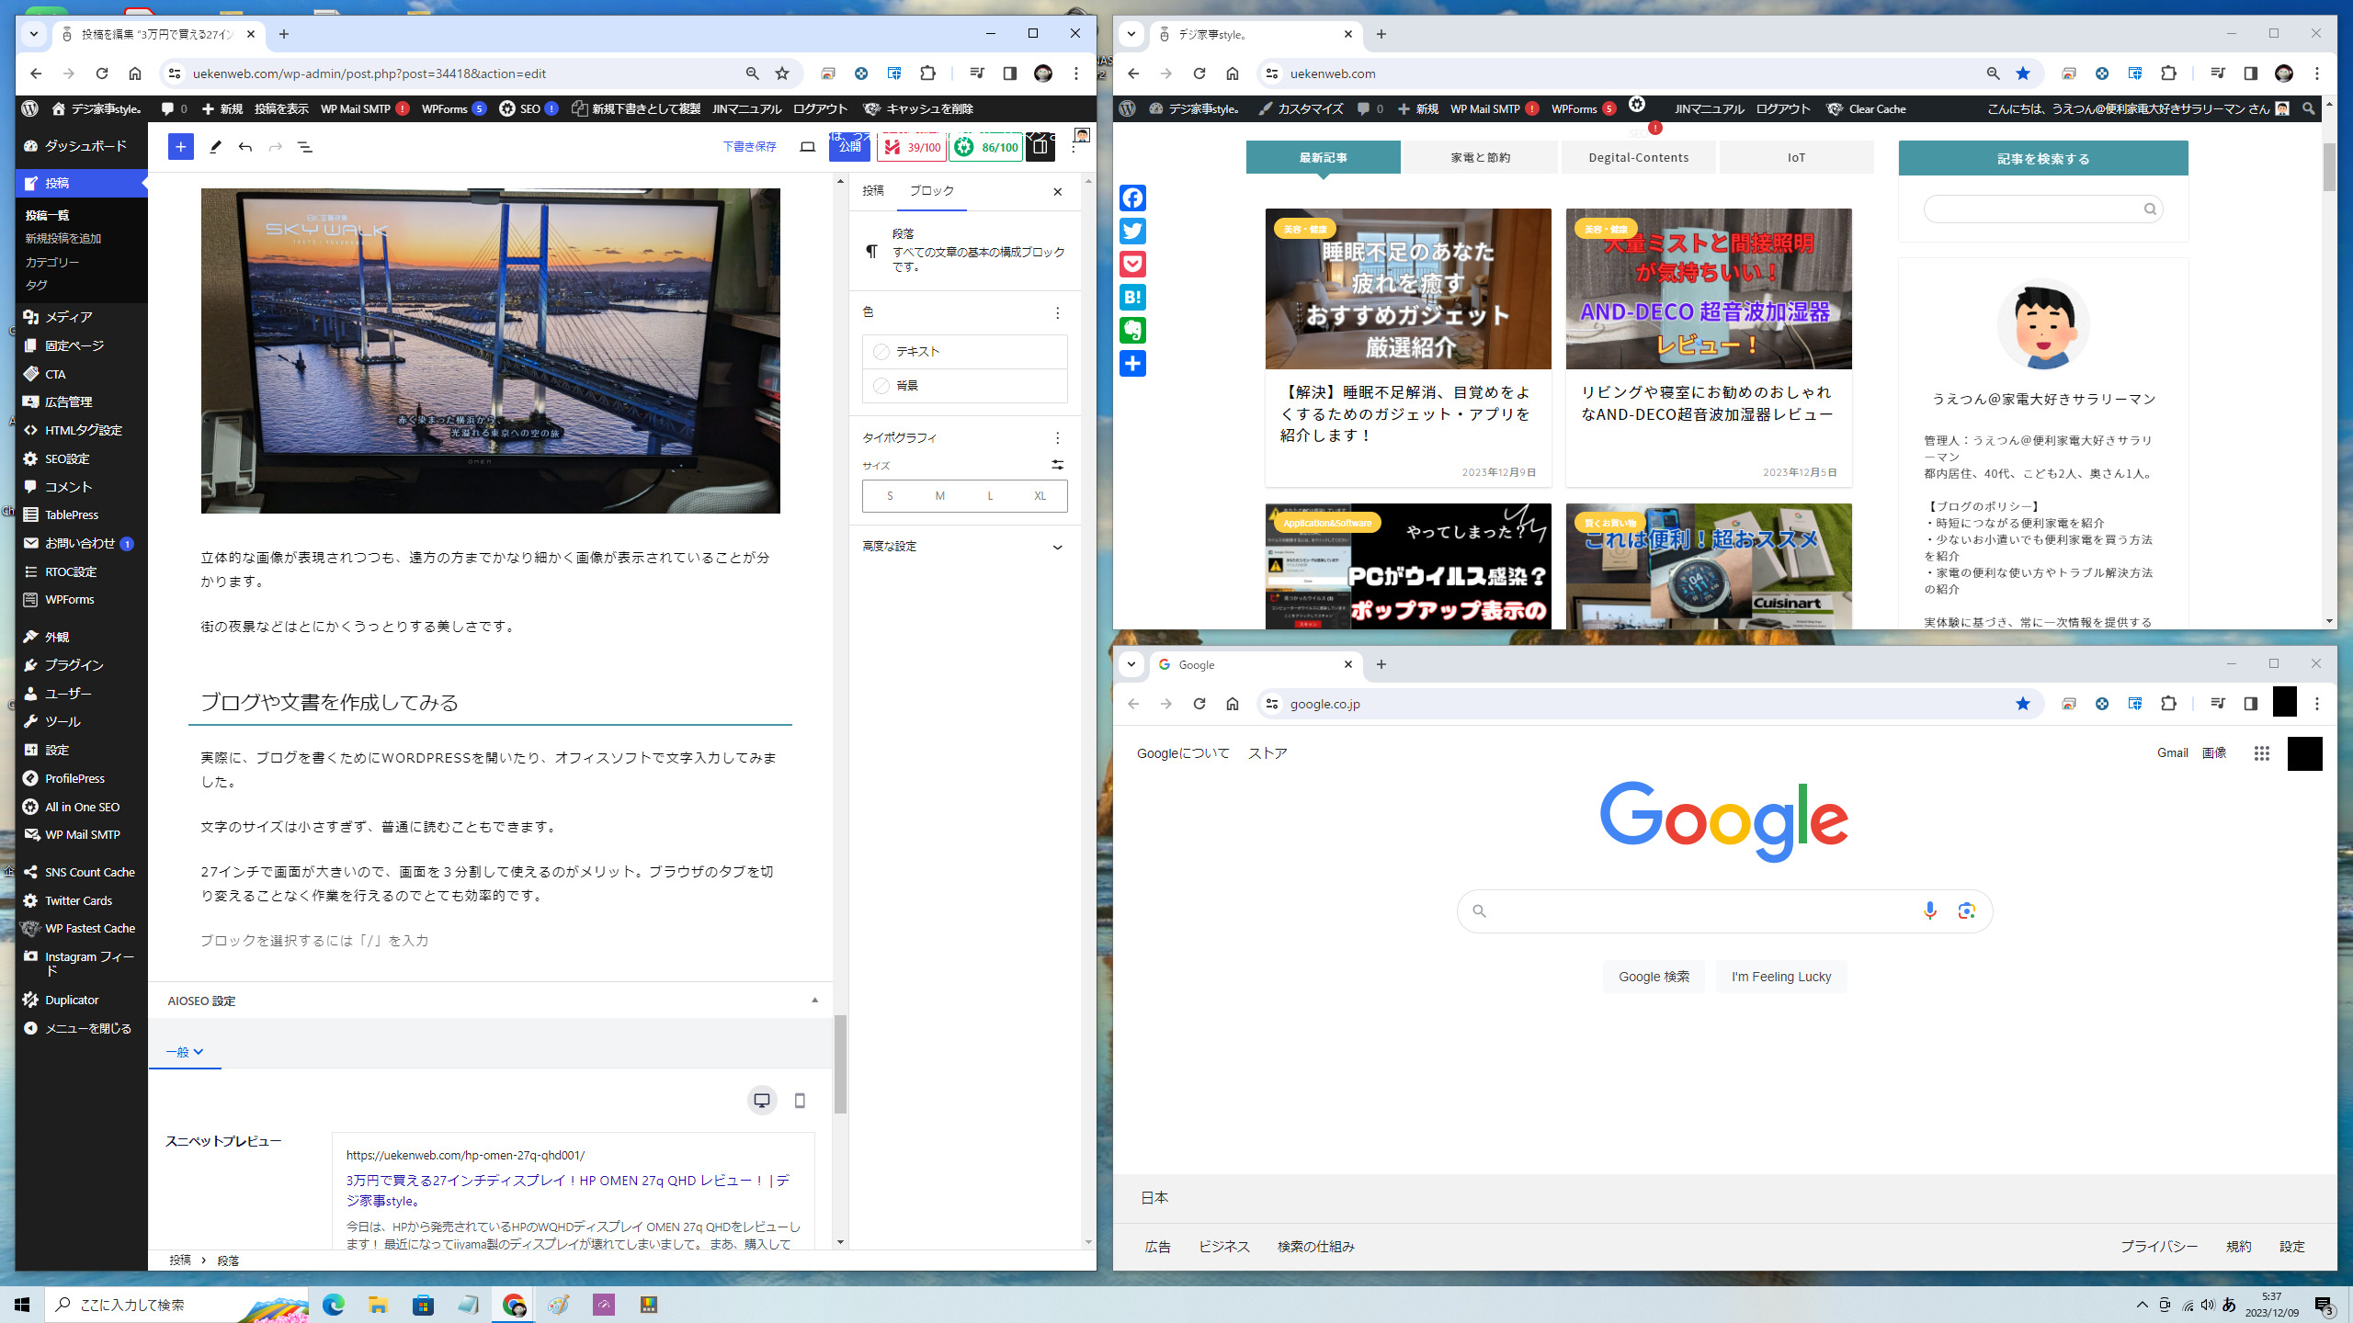Expand the 高度な設定 section
Image resolution: width=2353 pixels, height=1323 pixels.
964,547
